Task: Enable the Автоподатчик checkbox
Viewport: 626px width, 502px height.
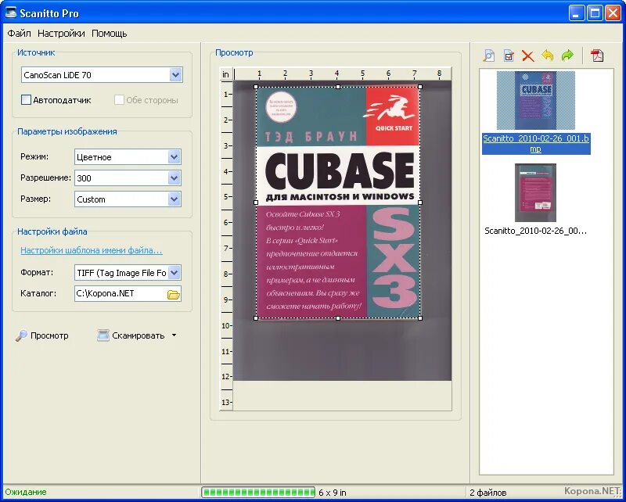Action: [x=26, y=100]
